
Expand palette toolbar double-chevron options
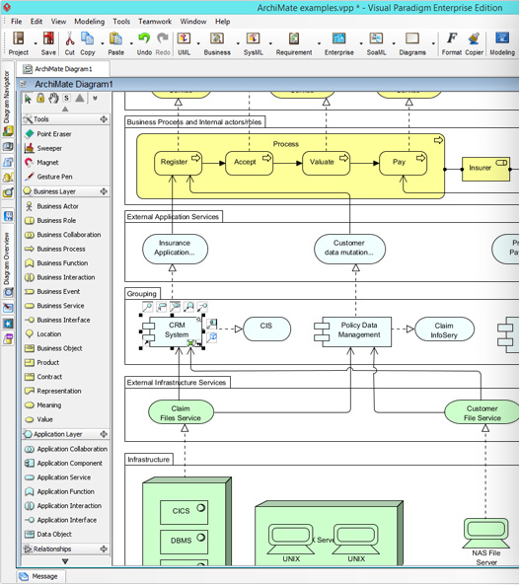[95, 98]
